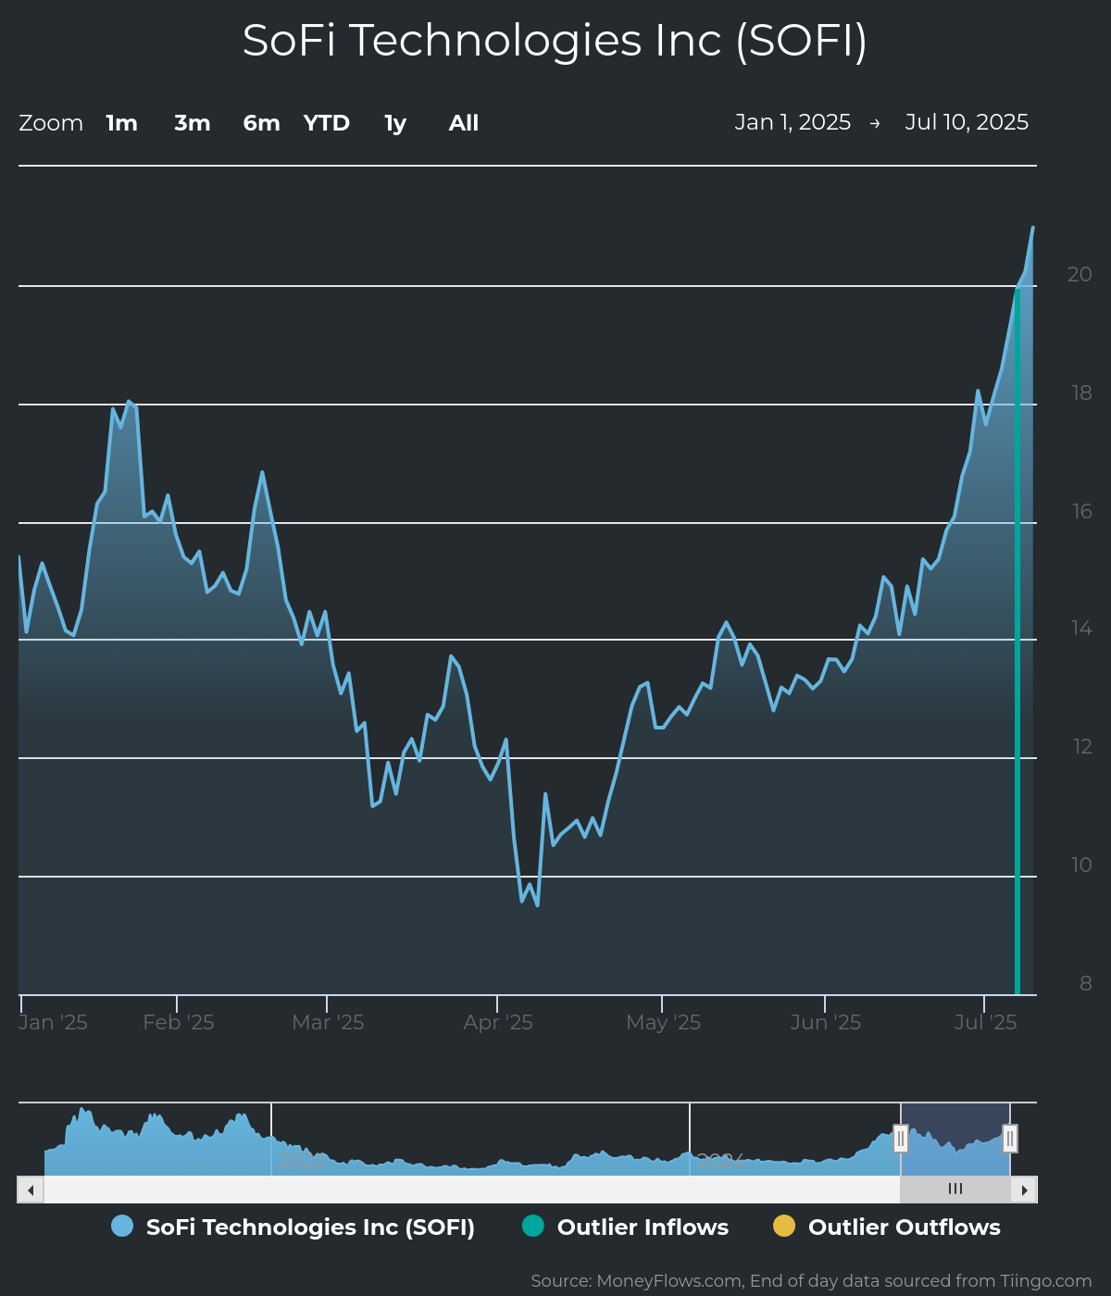1111x1296 pixels.
Task: Select the teal Outlier Inflows legend dot
Action: click(532, 1226)
